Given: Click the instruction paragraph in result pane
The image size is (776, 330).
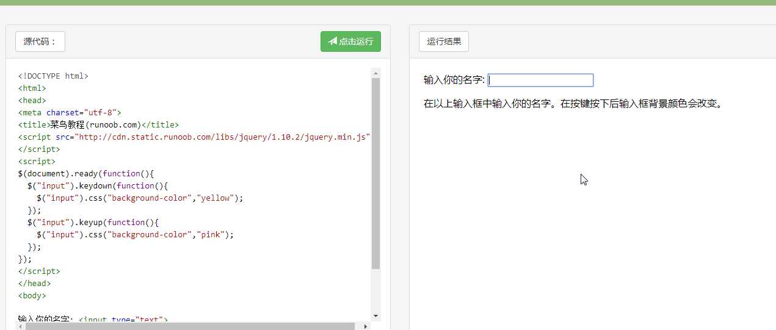Looking at the screenshot, I should point(573,103).
